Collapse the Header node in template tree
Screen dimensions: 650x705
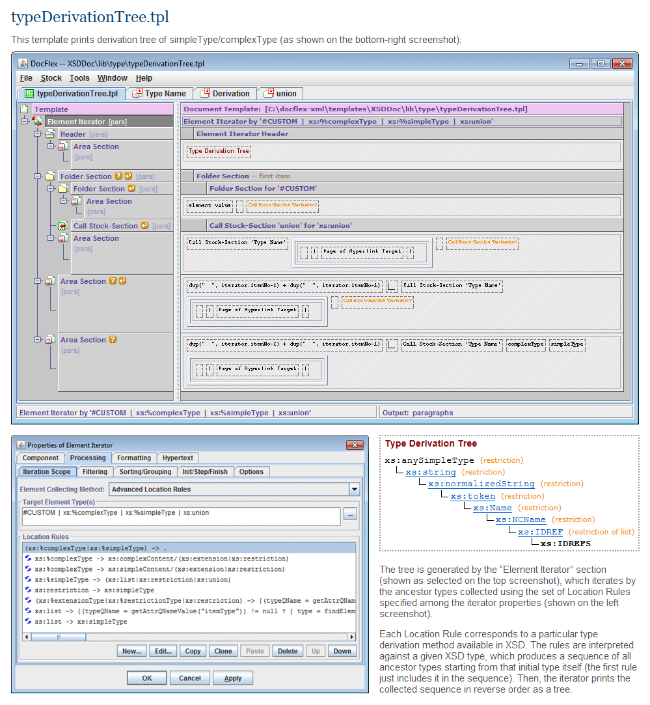37,134
